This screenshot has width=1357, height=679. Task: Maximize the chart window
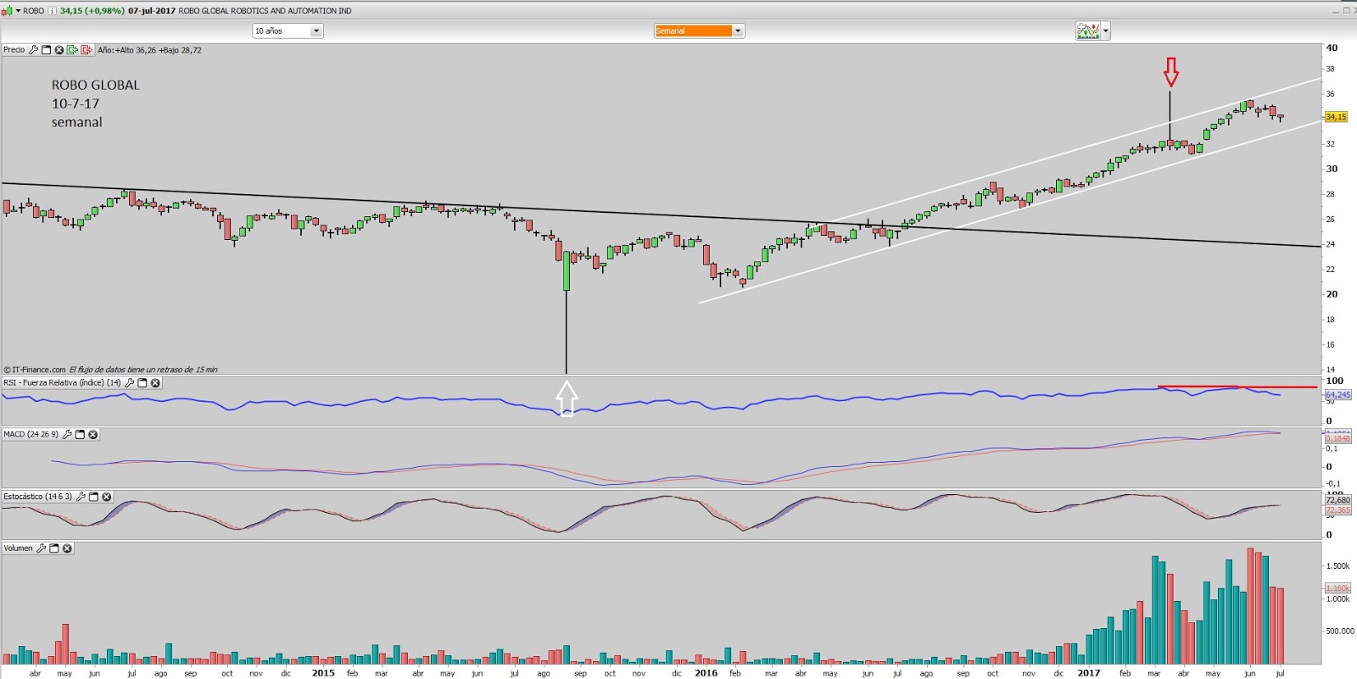point(1346,10)
